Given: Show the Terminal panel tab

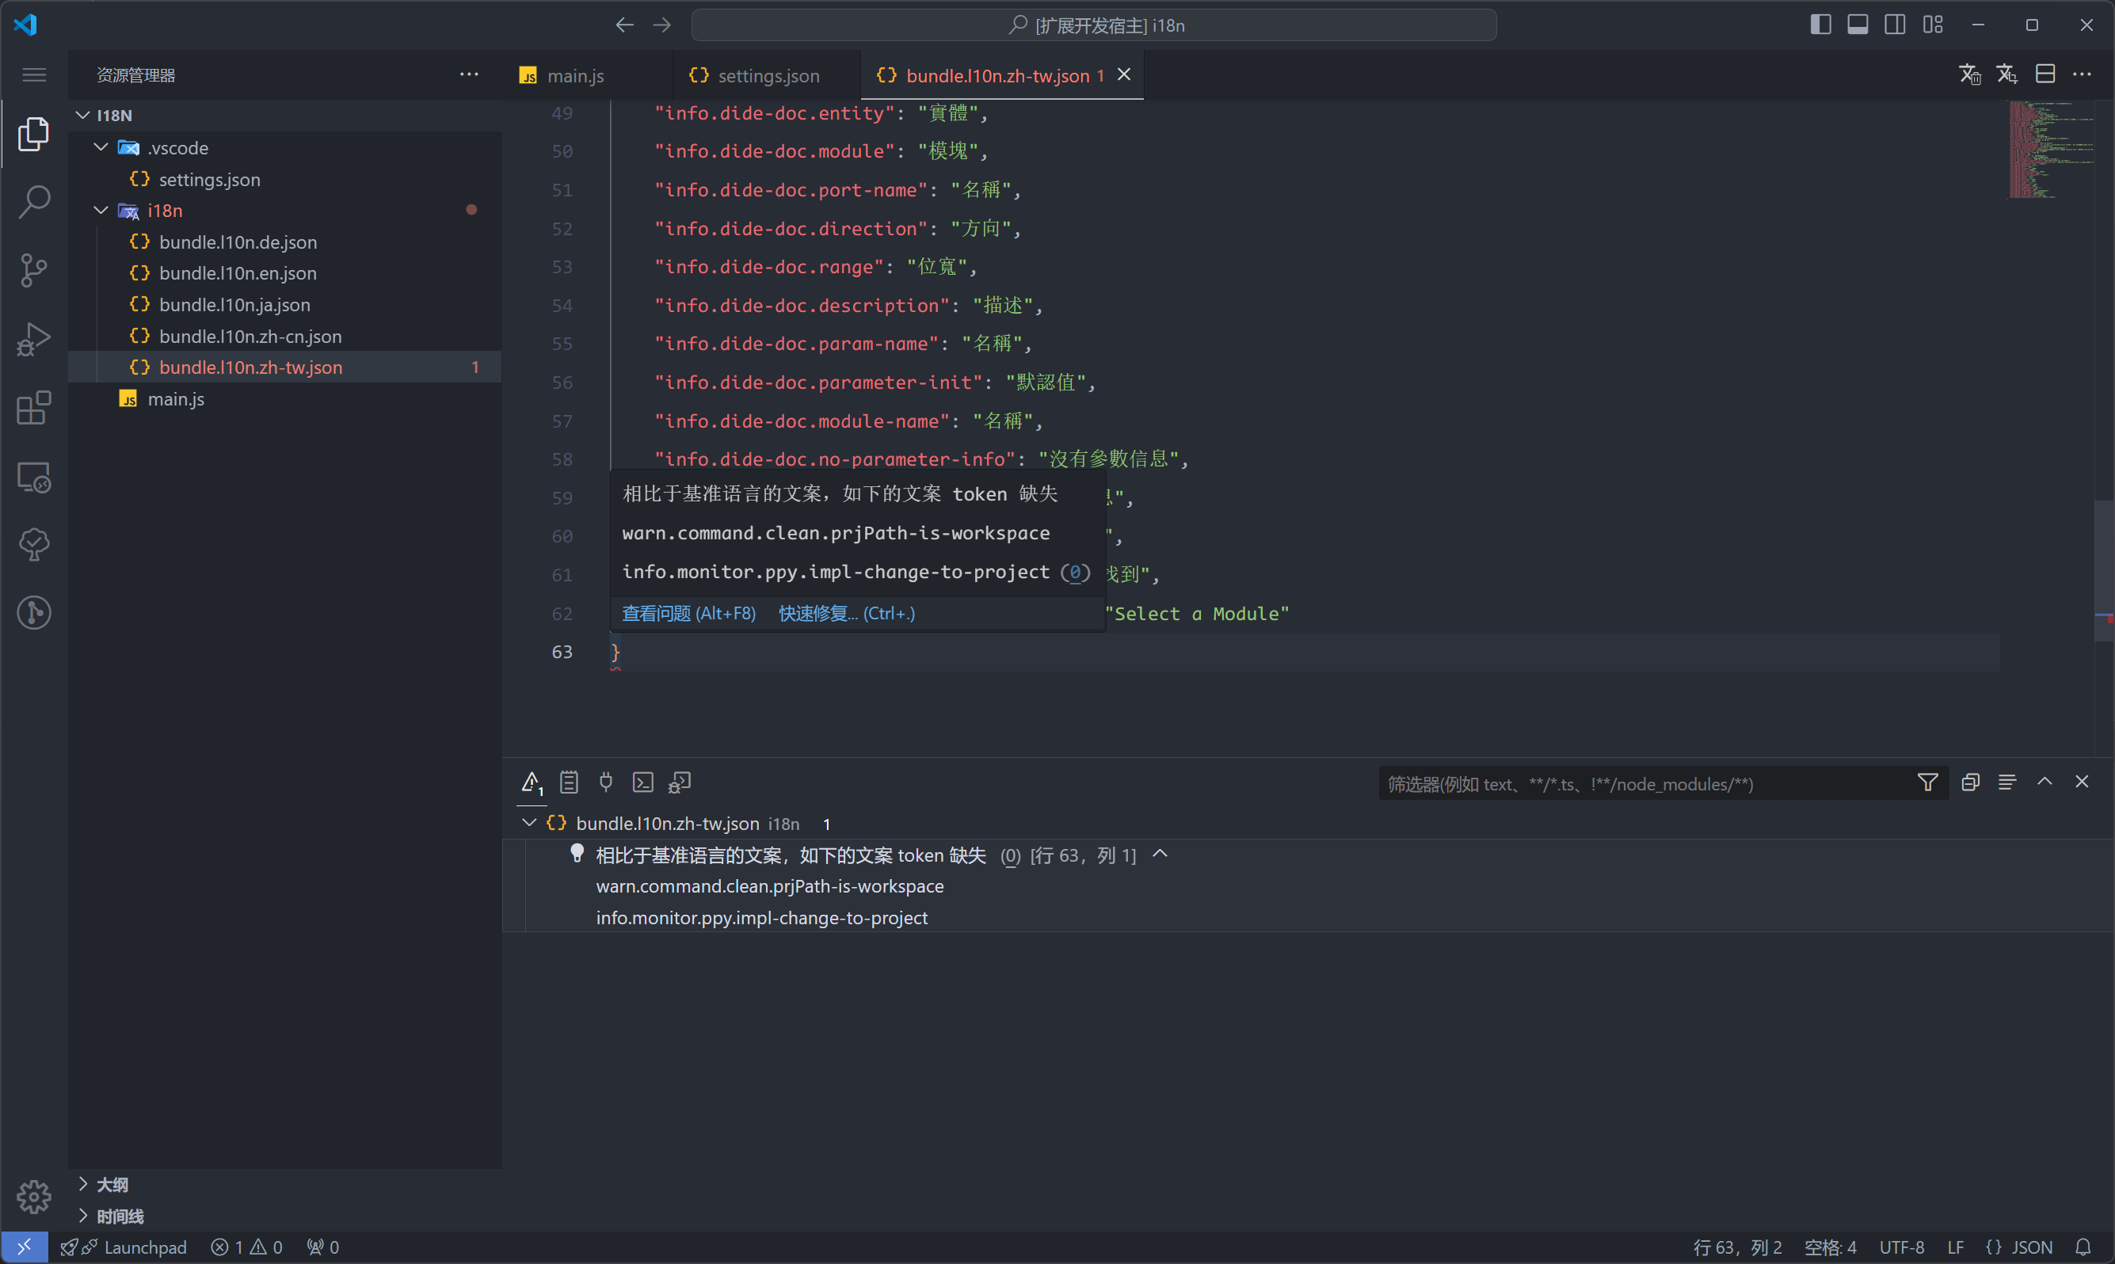Looking at the screenshot, I should click(x=643, y=782).
